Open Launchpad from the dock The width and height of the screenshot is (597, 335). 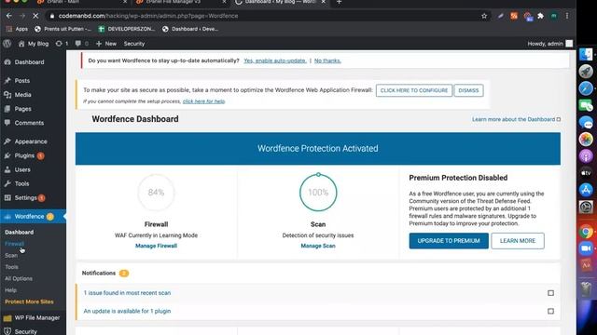(586, 72)
